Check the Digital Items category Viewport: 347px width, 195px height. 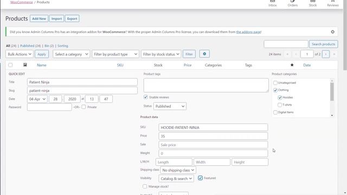click(x=275, y=112)
